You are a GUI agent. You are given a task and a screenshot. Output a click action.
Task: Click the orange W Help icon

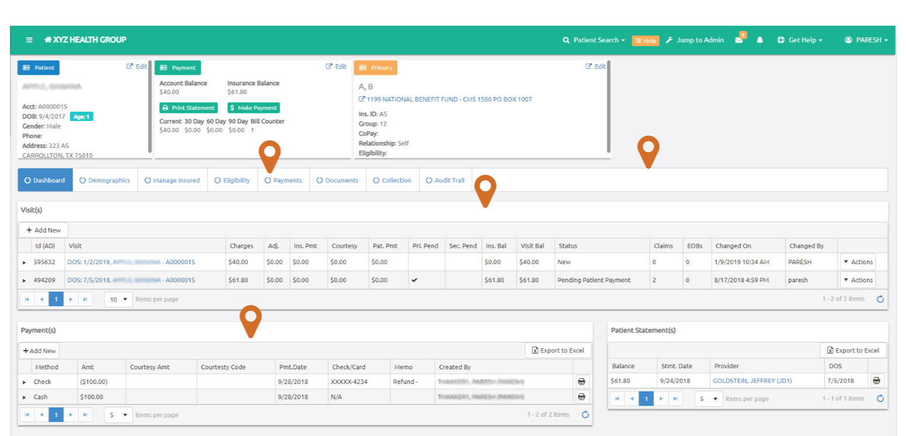pos(646,40)
